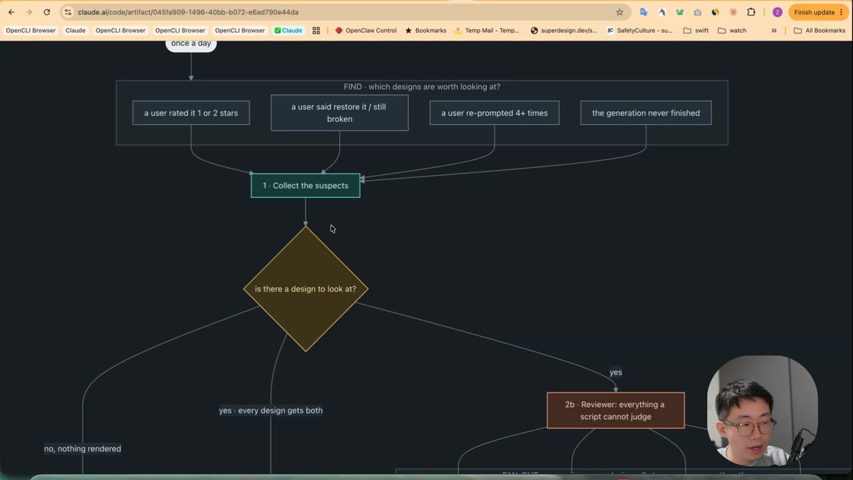Click the "once a day" trigger node
This screenshot has height=480, width=853.
coord(191,45)
